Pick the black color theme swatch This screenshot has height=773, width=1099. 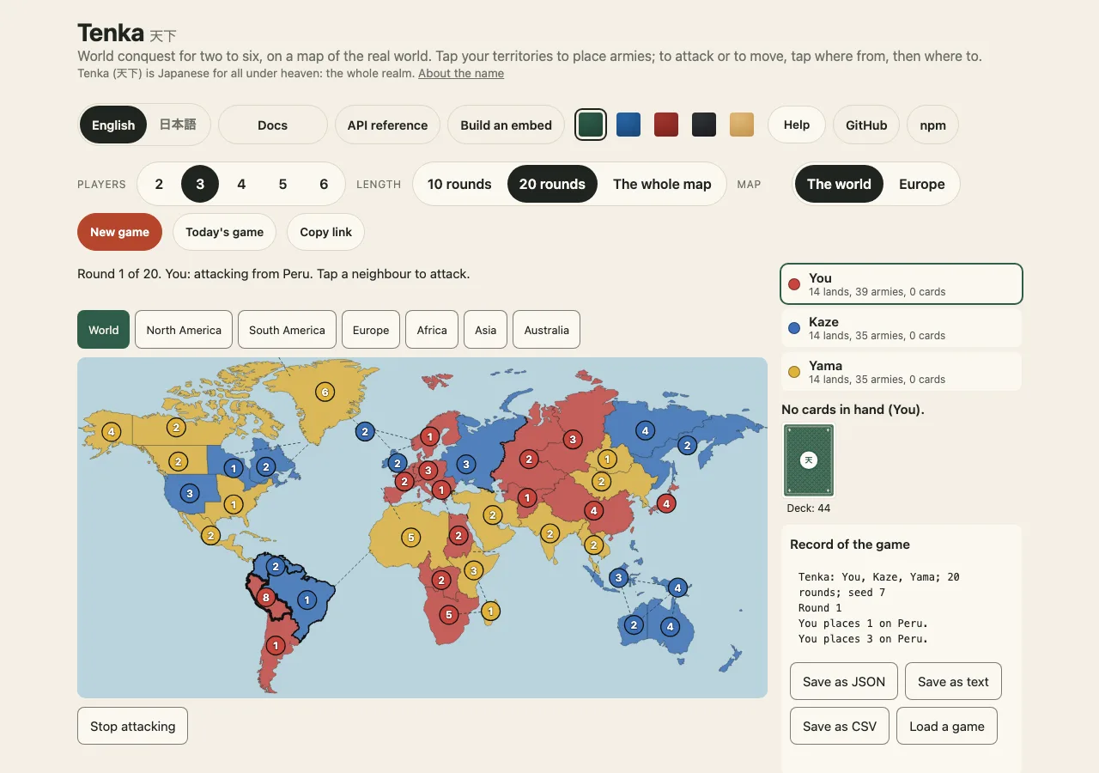pyautogui.click(x=704, y=125)
